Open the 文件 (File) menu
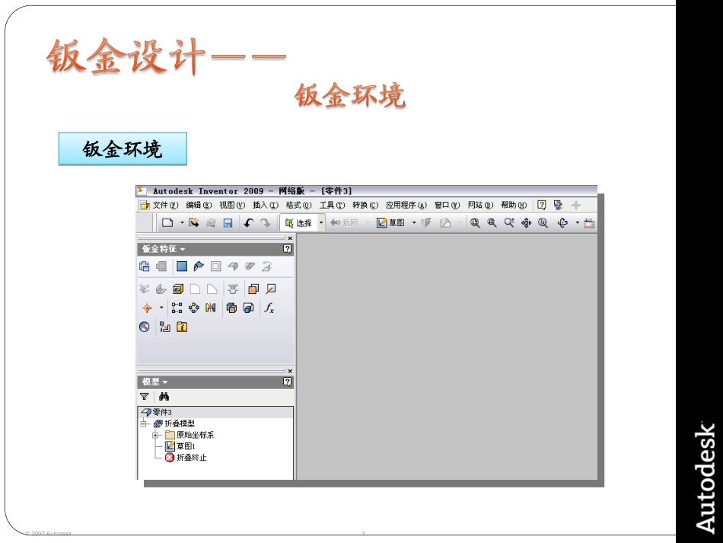Image resolution: width=723 pixels, height=543 pixels. [165, 205]
